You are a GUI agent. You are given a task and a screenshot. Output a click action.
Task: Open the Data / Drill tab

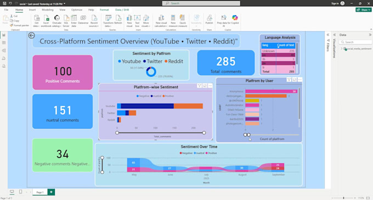[122, 10]
